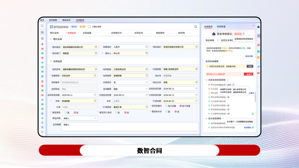Select 是 for 是否倒签
The height and width of the screenshot is (168, 299).
66,113
